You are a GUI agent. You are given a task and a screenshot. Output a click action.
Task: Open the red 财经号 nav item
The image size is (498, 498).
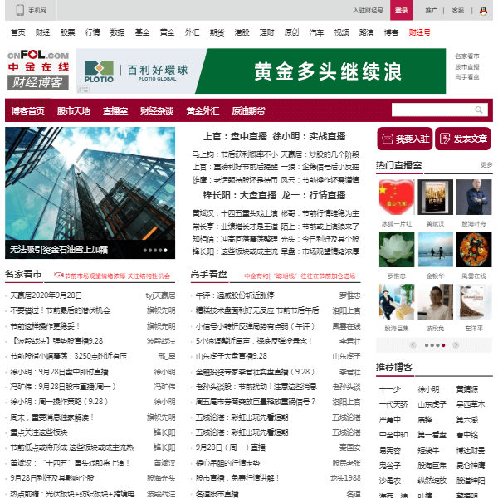[419, 32]
